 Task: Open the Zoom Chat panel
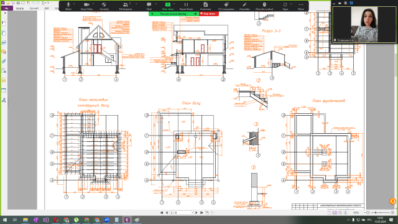pyautogui.click(x=149, y=6)
